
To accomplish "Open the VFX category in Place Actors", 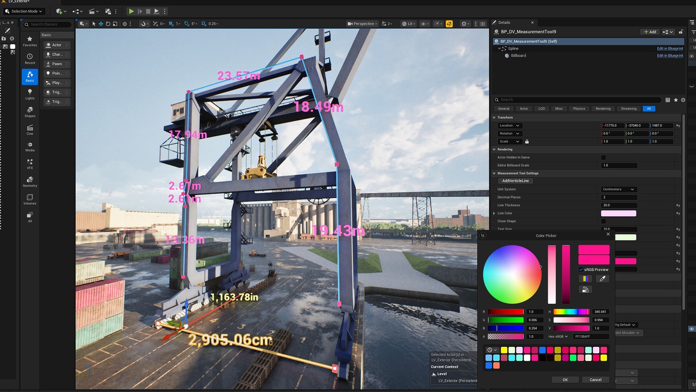I will click(x=30, y=163).
